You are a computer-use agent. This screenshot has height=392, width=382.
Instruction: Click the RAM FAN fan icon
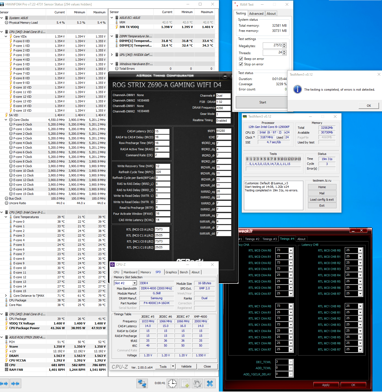coord(7,370)
